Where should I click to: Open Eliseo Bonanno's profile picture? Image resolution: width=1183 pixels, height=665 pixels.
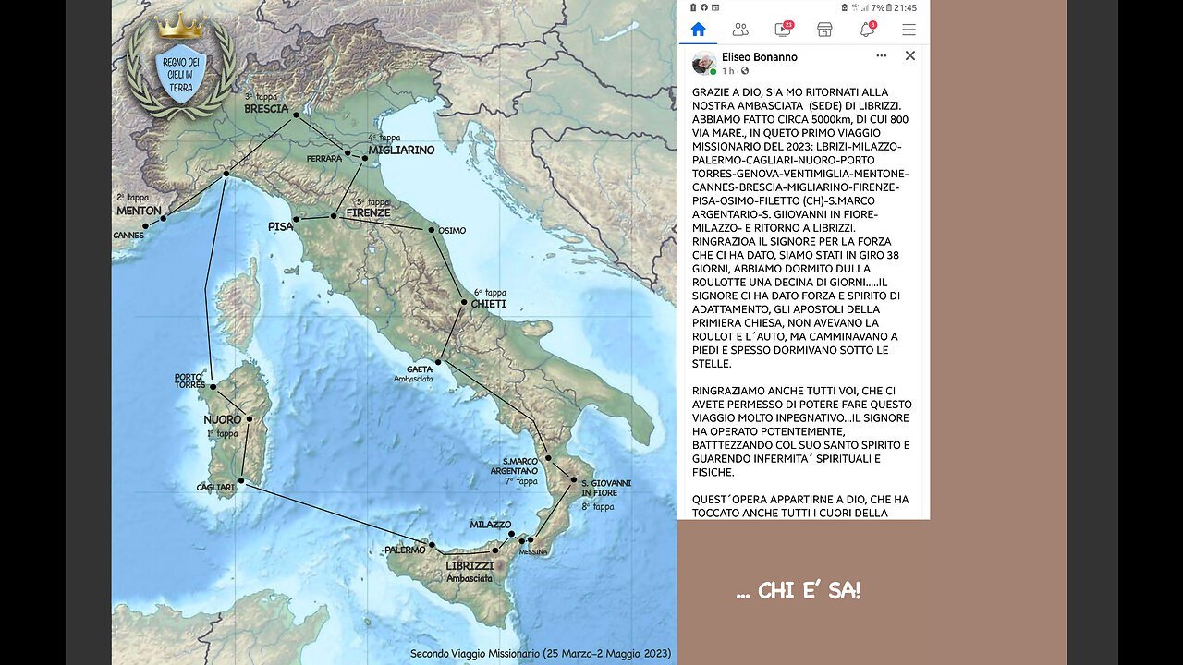tap(704, 63)
